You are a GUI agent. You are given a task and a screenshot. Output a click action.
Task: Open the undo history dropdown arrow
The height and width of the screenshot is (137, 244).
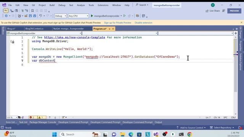(x=44, y=16)
